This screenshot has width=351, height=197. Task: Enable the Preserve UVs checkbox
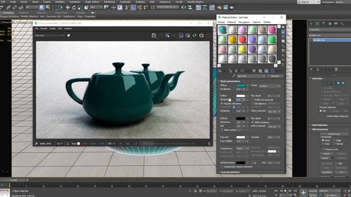pyautogui.click(x=323, y=149)
